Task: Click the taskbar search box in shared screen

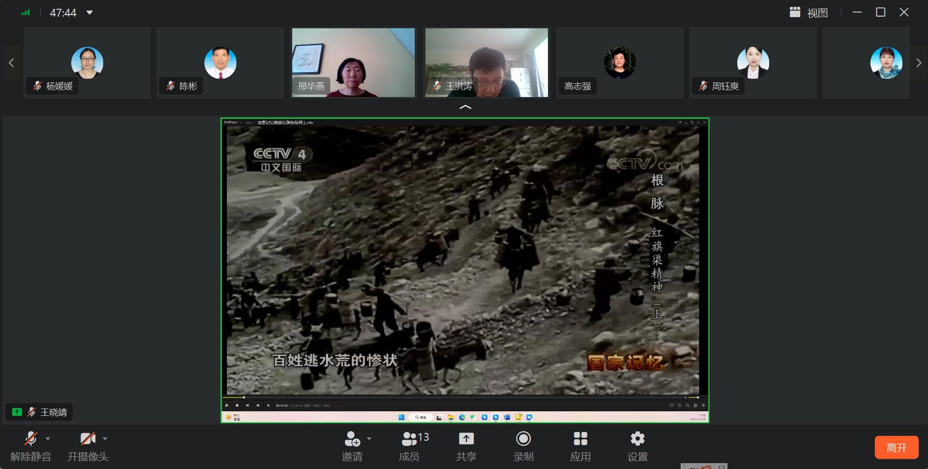Action: pyautogui.click(x=421, y=417)
